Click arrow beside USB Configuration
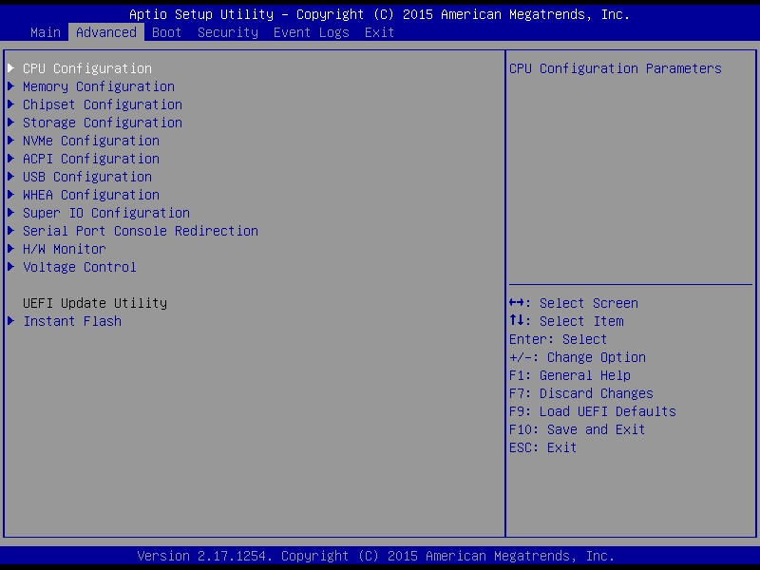The width and height of the screenshot is (760, 570). click(11, 177)
